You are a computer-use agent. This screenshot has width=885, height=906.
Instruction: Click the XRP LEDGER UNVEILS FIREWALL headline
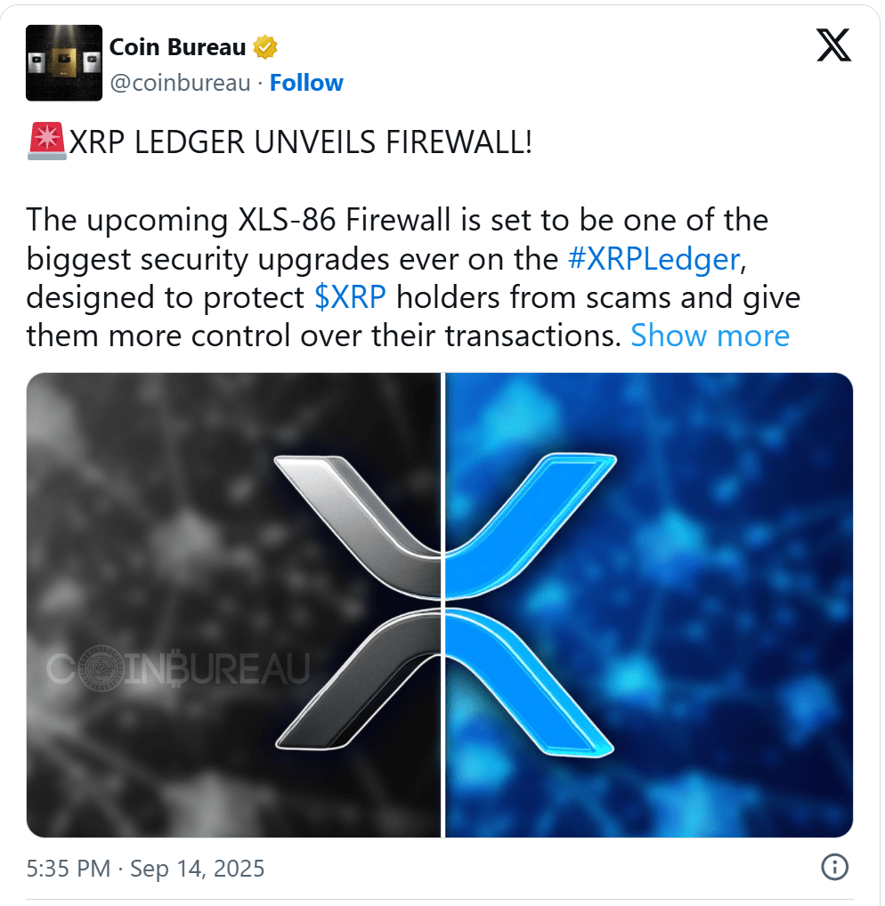(x=300, y=142)
